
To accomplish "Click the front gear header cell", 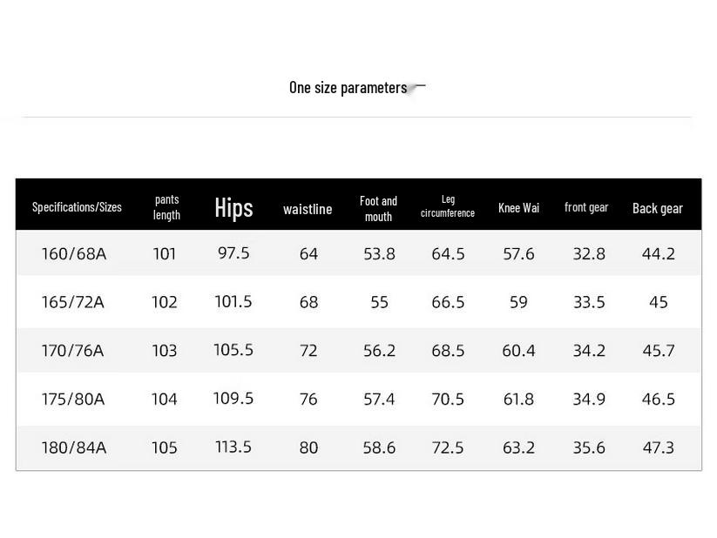I will 586,207.
